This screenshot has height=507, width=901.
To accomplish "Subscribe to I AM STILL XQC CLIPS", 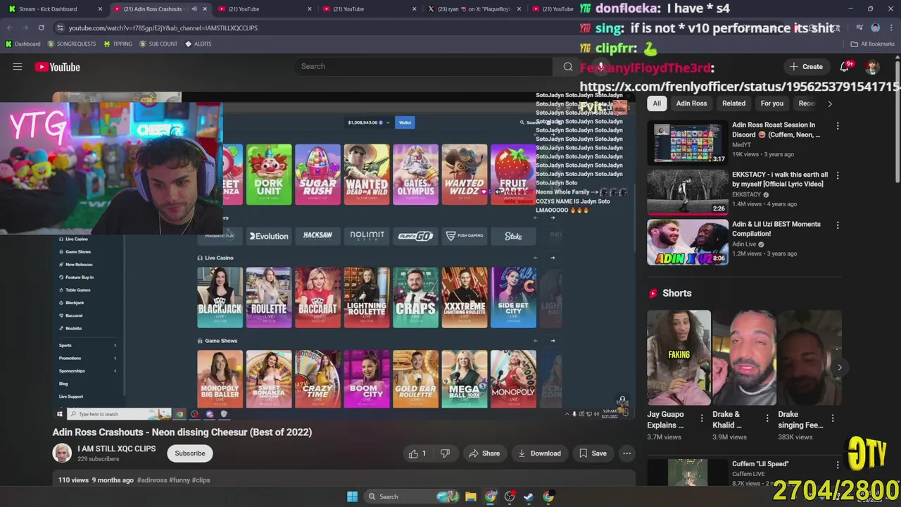I will tap(190, 453).
